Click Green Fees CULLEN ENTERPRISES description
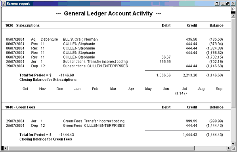Image resolution: width=237 pixels, height=152 pixels. [94, 125]
